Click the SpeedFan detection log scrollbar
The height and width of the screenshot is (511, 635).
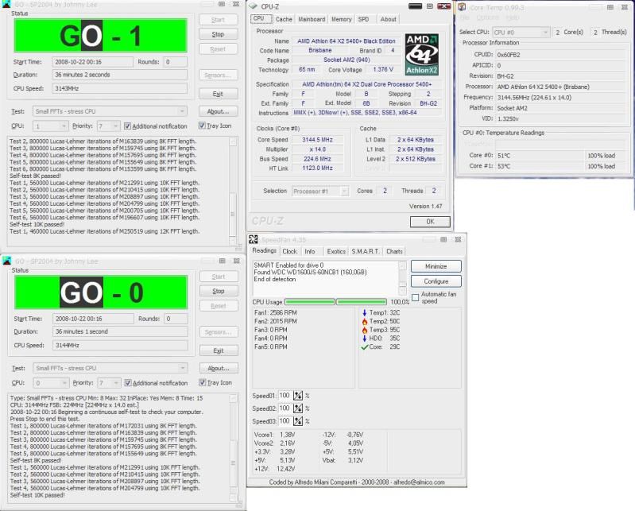[x=403, y=278]
